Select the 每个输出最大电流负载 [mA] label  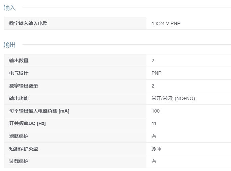coord(39,111)
